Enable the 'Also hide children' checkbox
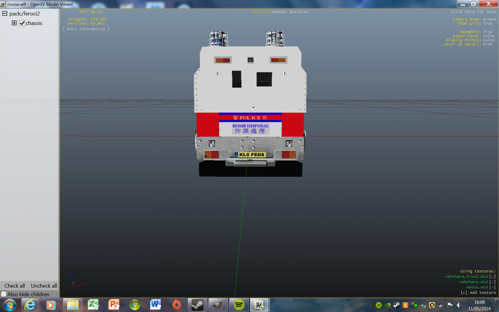 click(x=4, y=294)
